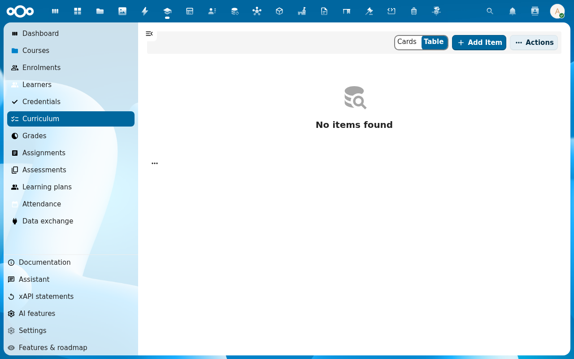Open the three-bars dashboard app in top bar
574x359 pixels.
pyautogui.click(x=55, y=11)
